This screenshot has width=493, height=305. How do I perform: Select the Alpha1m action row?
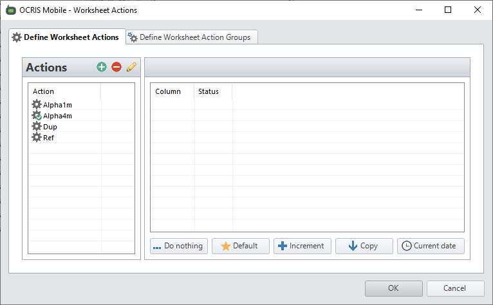click(57, 104)
